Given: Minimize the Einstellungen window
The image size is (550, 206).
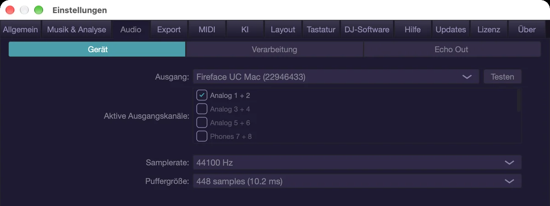Looking at the screenshot, I should (x=24, y=10).
